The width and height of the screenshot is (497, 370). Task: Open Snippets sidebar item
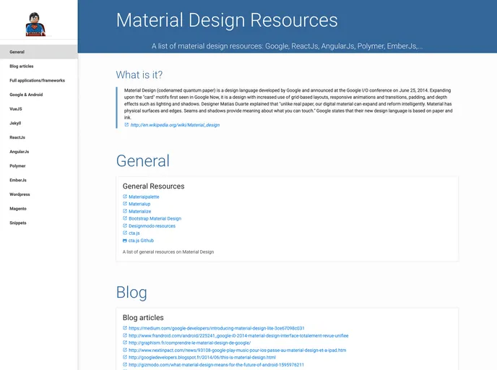coord(39,223)
